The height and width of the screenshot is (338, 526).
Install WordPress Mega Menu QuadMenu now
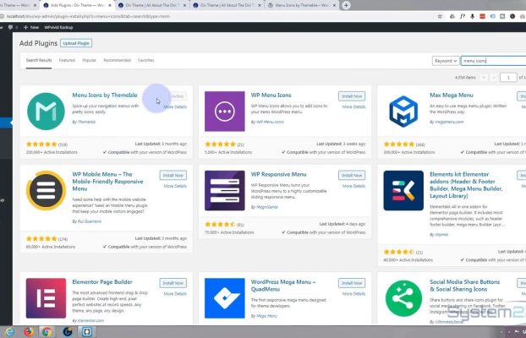[x=352, y=283]
